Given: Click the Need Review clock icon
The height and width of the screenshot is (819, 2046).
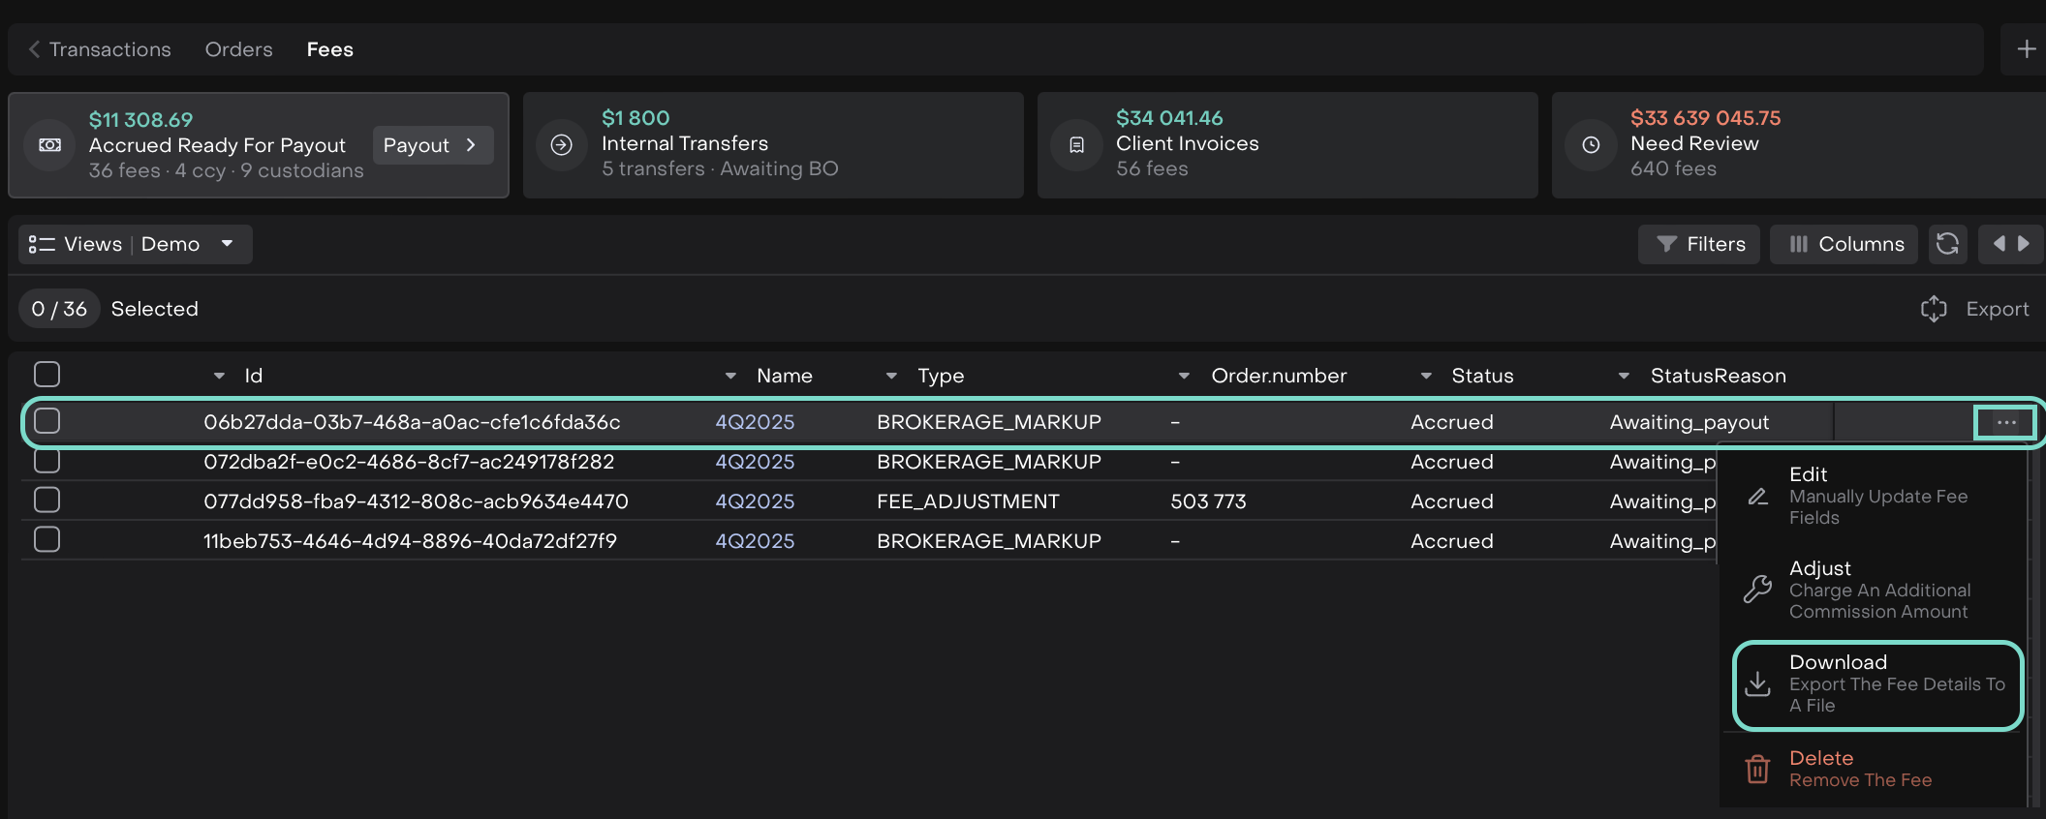Looking at the screenshot, I should click(1591, 145).
